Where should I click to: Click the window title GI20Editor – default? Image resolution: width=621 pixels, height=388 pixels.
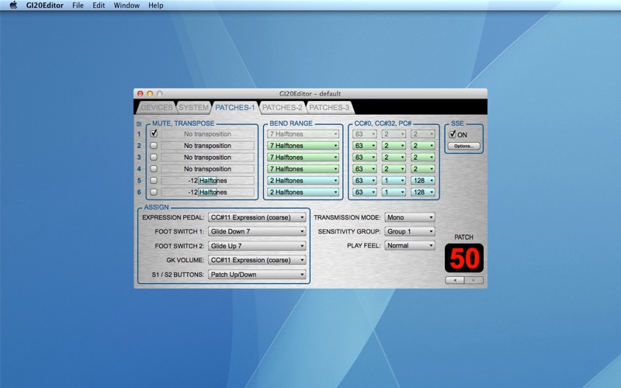tap(310, 94)
